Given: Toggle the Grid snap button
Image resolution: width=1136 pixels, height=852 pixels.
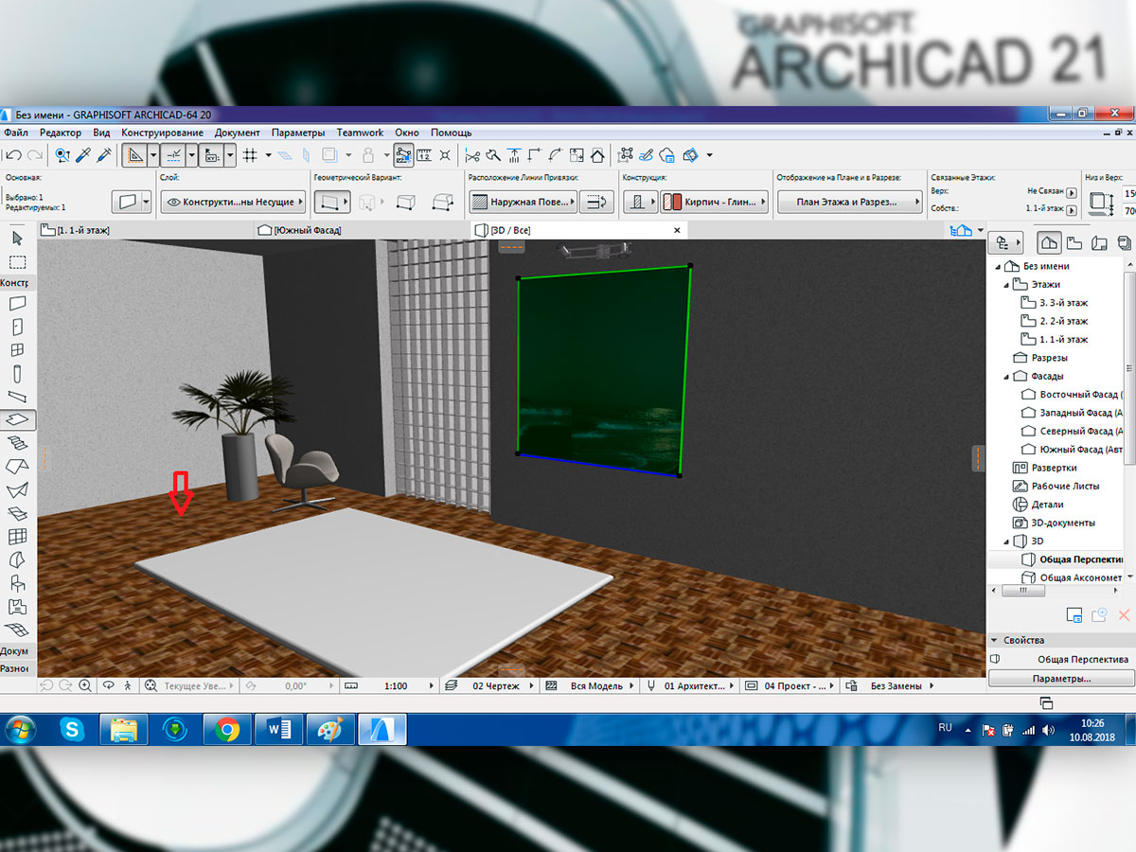Looking at the screenshot, I should tap(251, 154).
